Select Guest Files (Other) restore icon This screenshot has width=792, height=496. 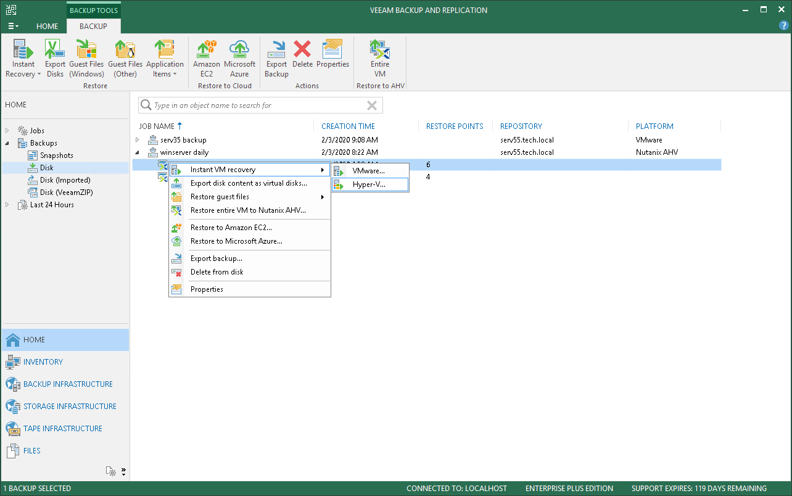tap(125, 59)
